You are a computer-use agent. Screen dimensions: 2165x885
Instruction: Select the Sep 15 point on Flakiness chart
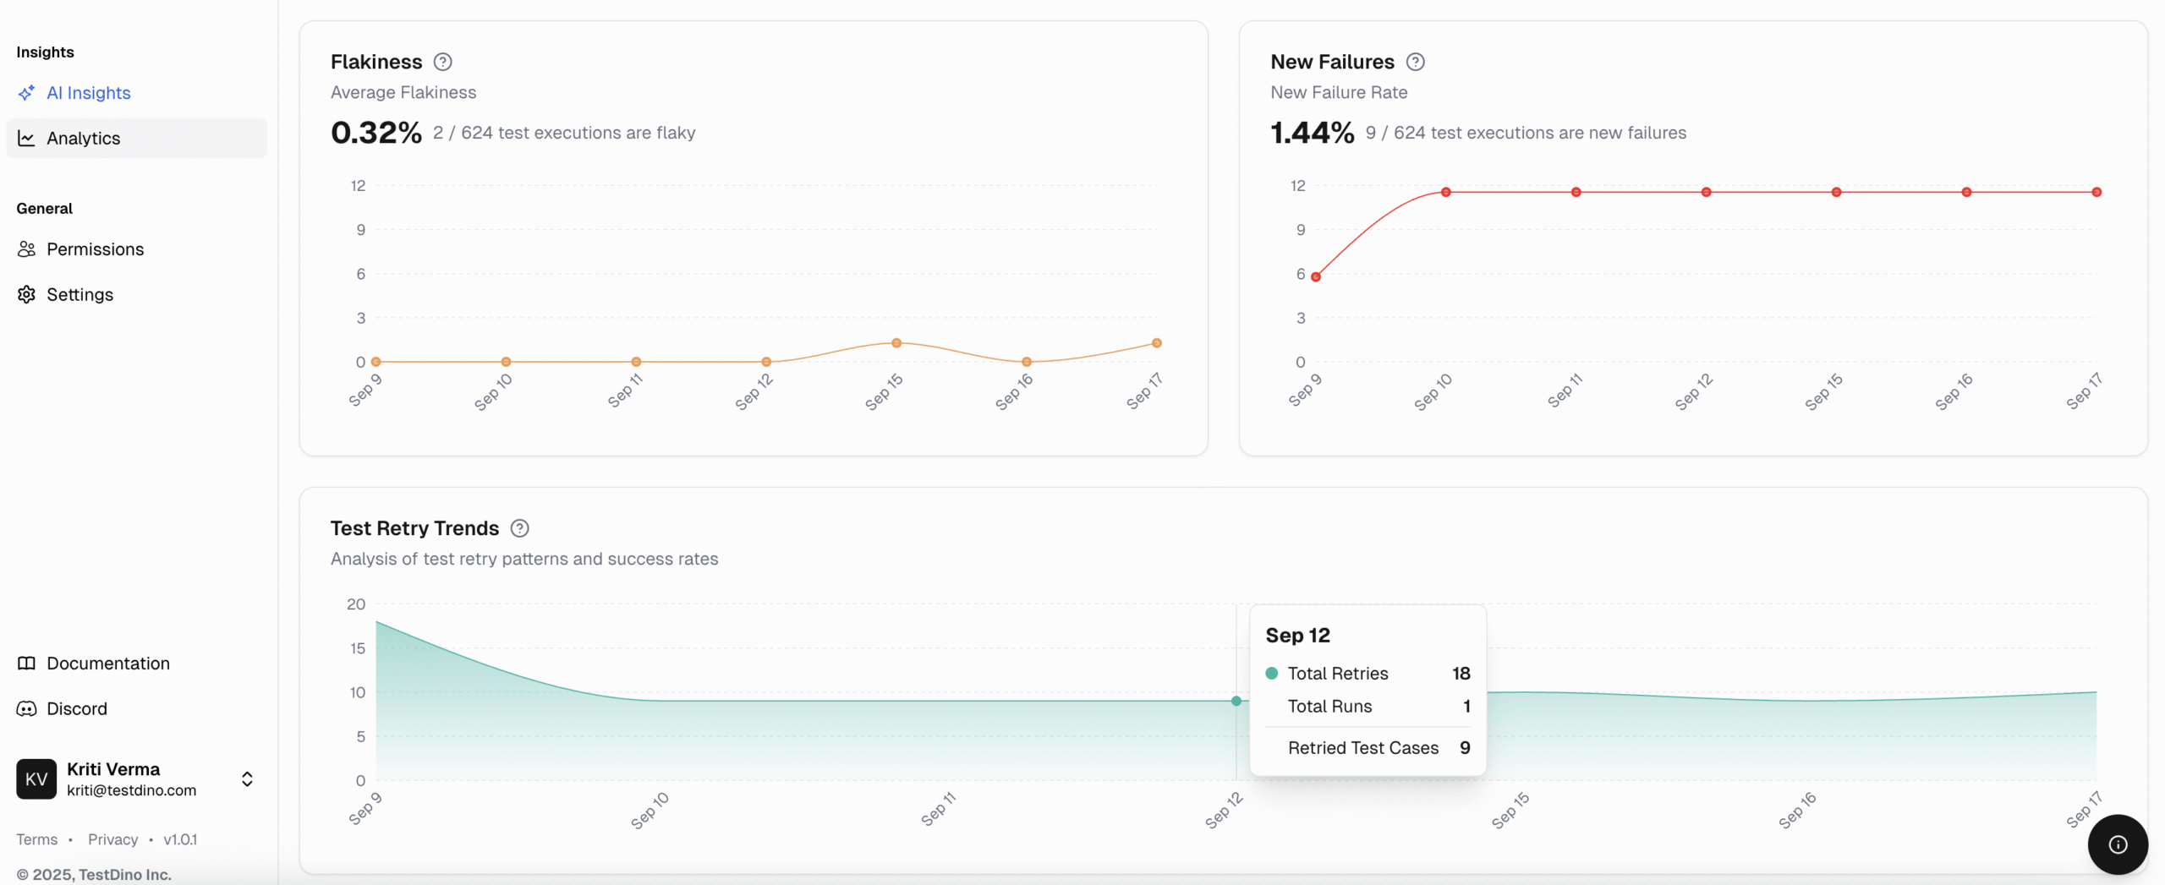coord(896,342)
